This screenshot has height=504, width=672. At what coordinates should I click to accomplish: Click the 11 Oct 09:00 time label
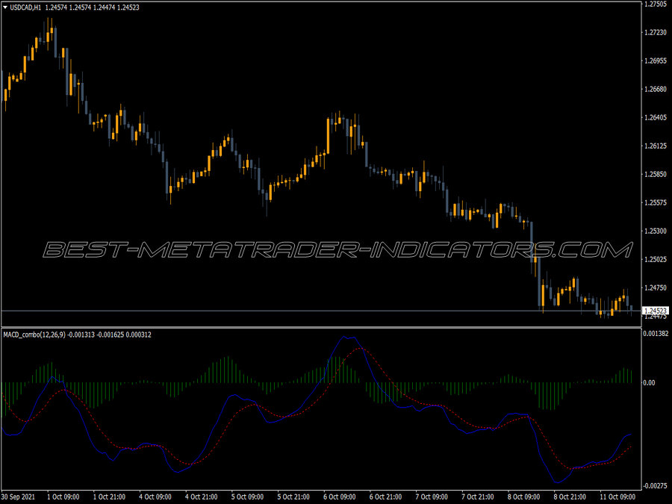617,497
